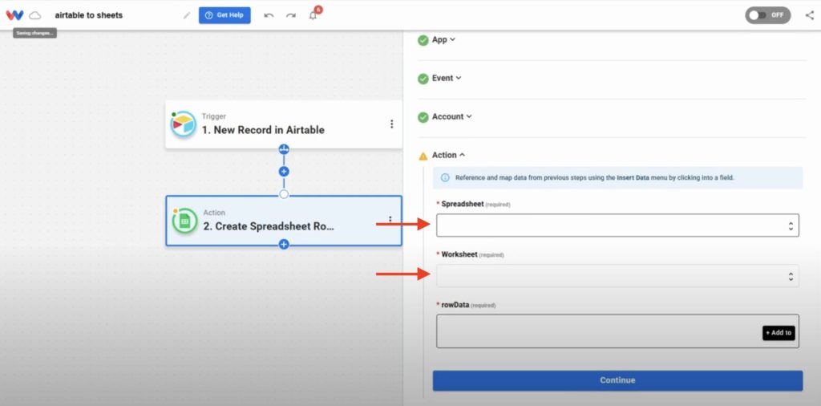Select the Create Spreadsheet Row action step
The image size is (821, 406).
tap(284, 221)
